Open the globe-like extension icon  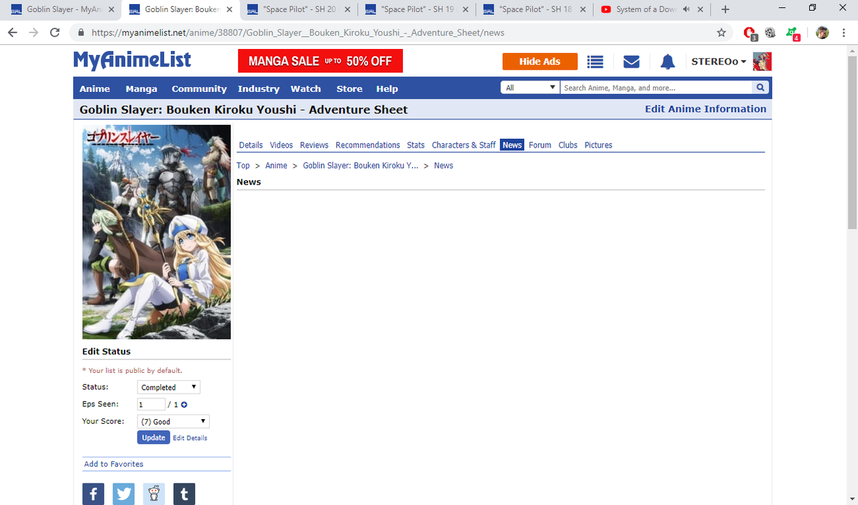coord(770,32)
